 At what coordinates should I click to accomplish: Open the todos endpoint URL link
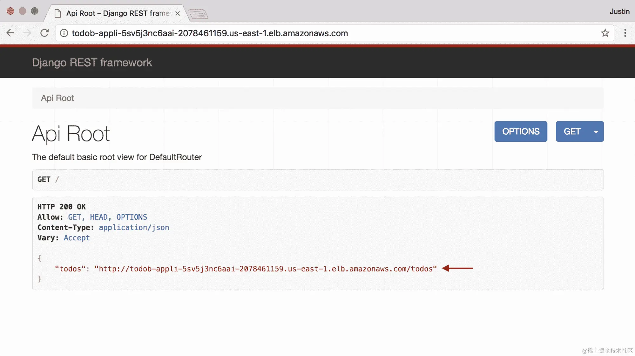266,269
